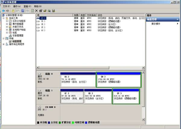Click the CD-ROM 0 drive icon
181x129 pixels.
pyautogui.click(x=40, y=107)
